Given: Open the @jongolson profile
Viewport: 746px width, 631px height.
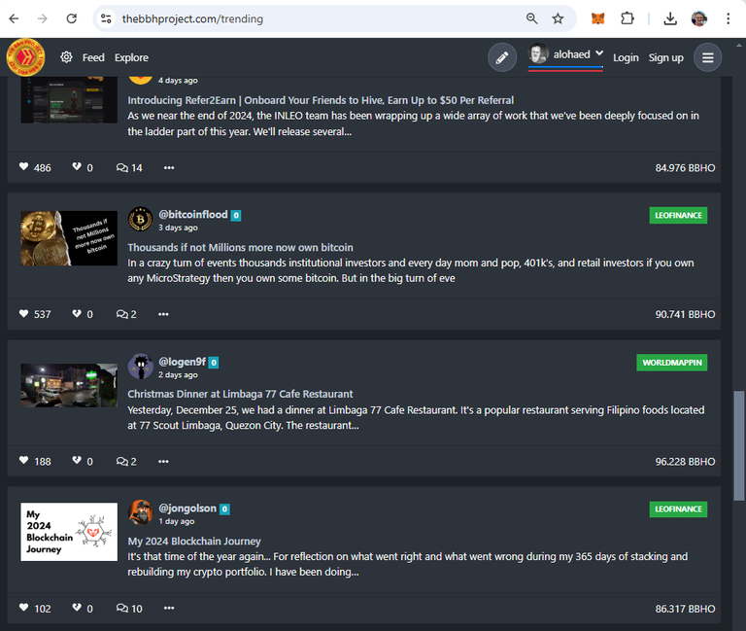Looking at the screenshot, I should (x=187, y=508).
